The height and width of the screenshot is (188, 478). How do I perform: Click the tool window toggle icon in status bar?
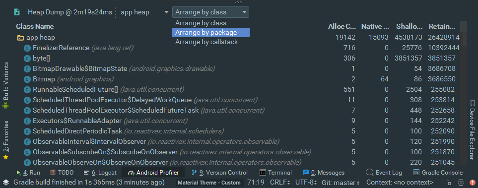click(x=6, y=183)
